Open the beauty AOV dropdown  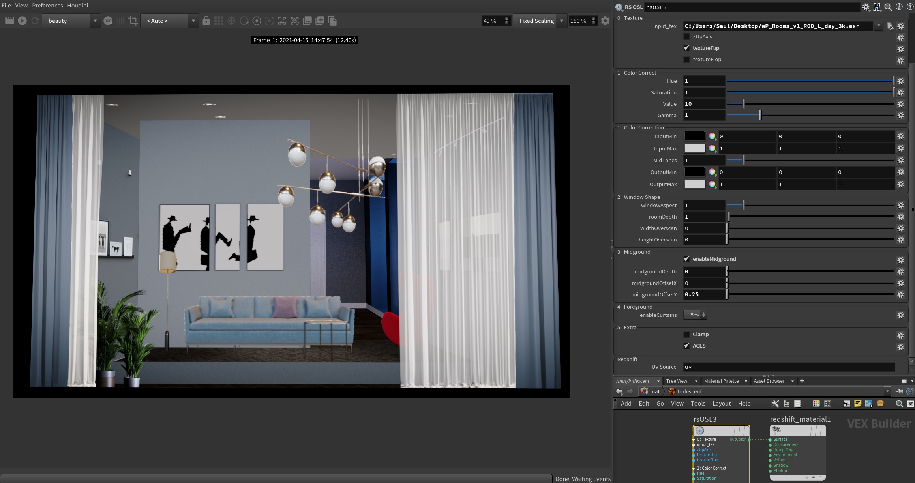point(95,21)
